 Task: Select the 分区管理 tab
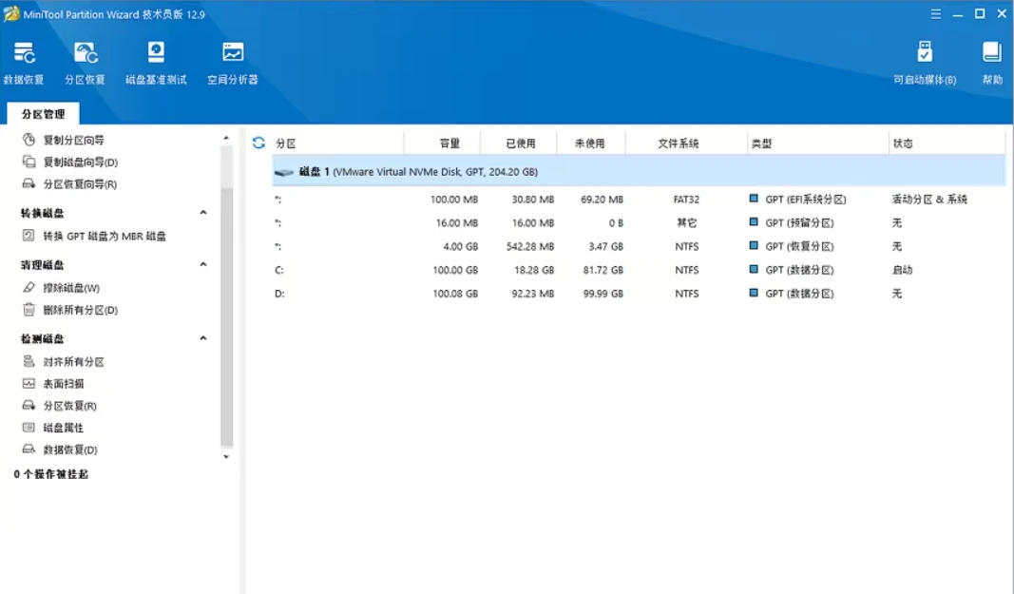44,114
